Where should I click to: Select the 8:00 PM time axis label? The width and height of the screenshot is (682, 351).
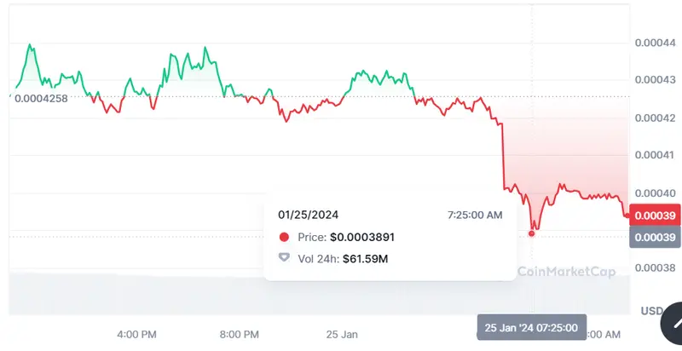(240, 334)
